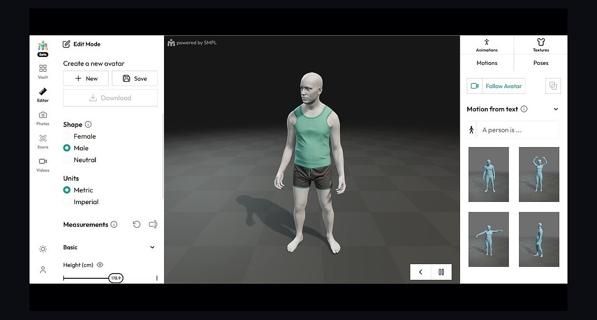Open the Videos section
Viewport: 597px width, 320px height.
(x=43, y=165)
